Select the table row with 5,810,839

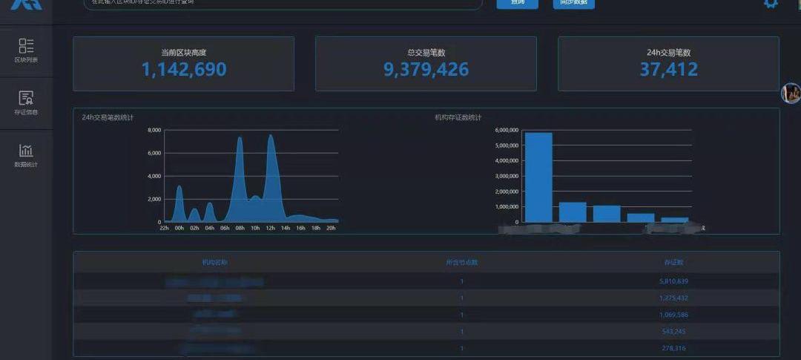(426, 281)
